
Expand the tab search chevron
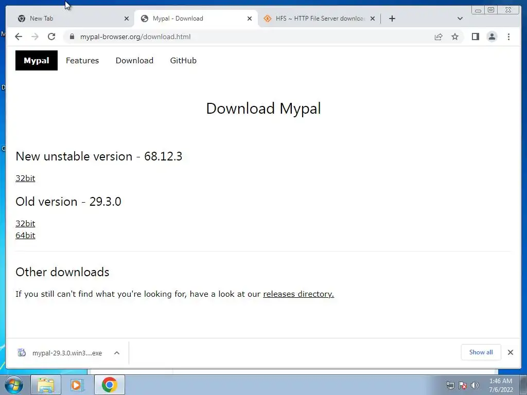(x=460, y=19)
